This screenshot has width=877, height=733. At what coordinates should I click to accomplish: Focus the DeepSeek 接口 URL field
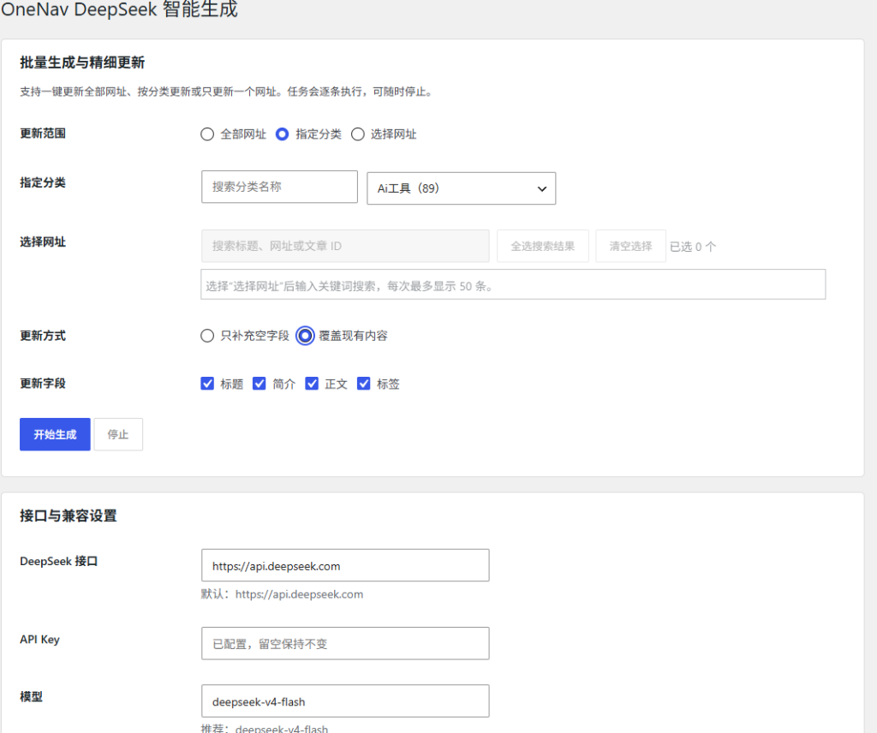(345, 565)
